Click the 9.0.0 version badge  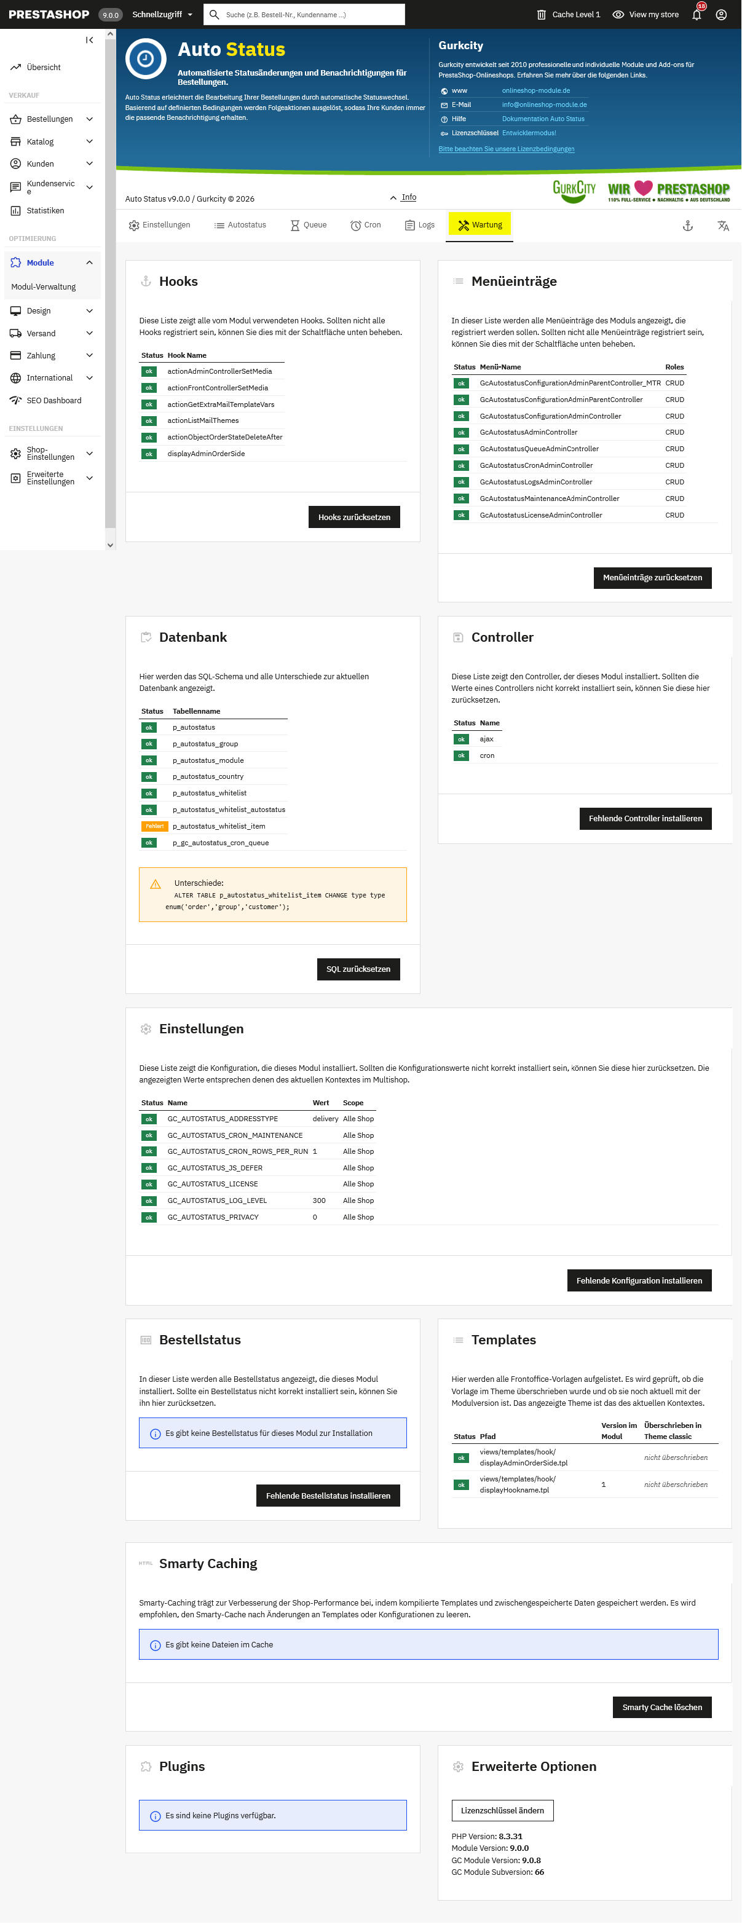point(111,14)
